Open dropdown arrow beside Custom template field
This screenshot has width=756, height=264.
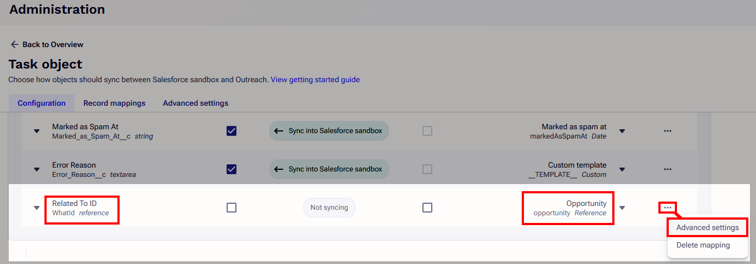pyautogui.click(x=622, y=170)
